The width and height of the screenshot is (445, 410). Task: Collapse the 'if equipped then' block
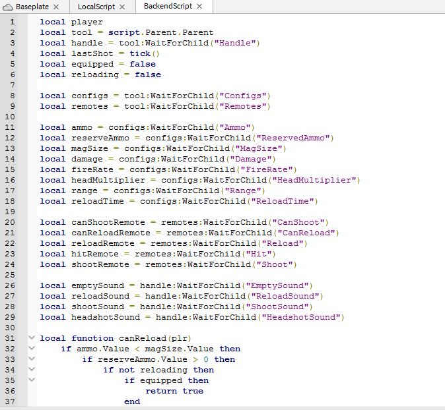coord(32,380)
